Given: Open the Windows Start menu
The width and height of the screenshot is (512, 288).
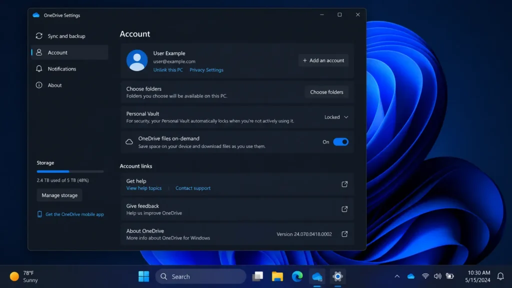Looking at the screenshot, I should point(143,276).
